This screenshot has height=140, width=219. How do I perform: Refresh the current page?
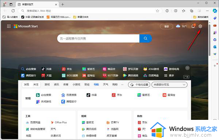(13, 11)
